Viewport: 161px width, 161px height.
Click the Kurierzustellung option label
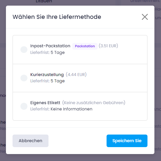pyautogui.click(x=47, y=75)
